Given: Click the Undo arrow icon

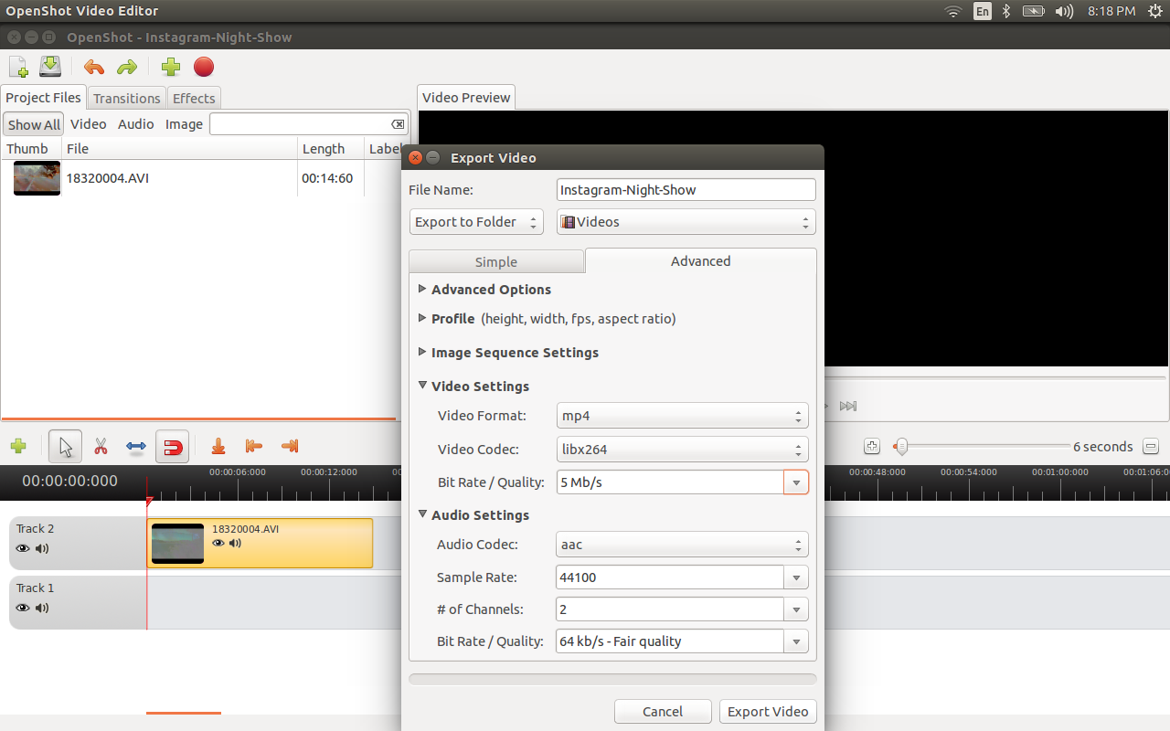Looking at the screenshot, I should 93,67.
